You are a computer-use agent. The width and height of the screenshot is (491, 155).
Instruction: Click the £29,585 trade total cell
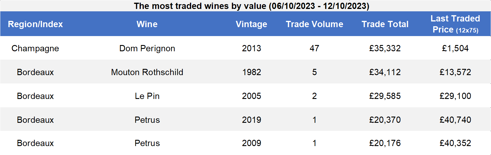(385, 96)
